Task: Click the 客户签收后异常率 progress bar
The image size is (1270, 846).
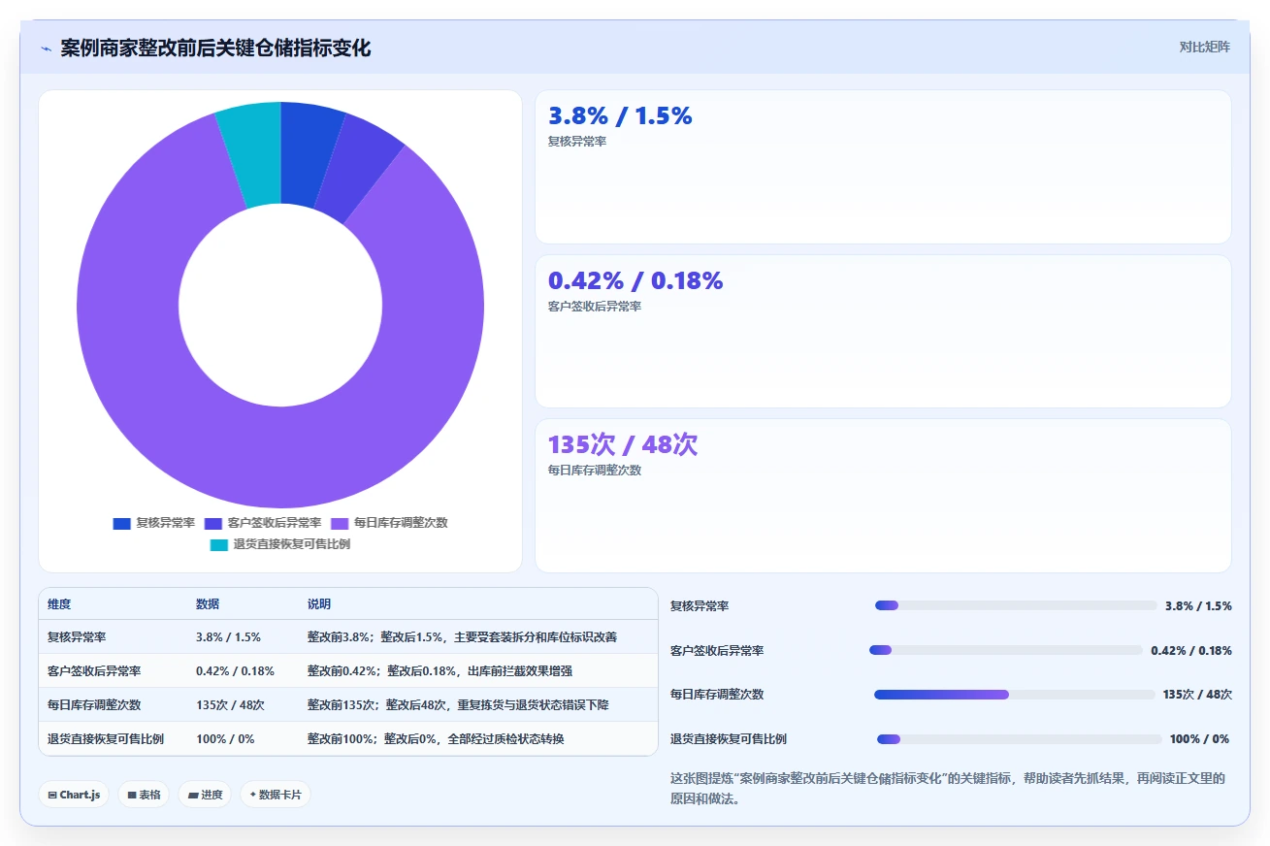Action: (x=1006, y=650)
